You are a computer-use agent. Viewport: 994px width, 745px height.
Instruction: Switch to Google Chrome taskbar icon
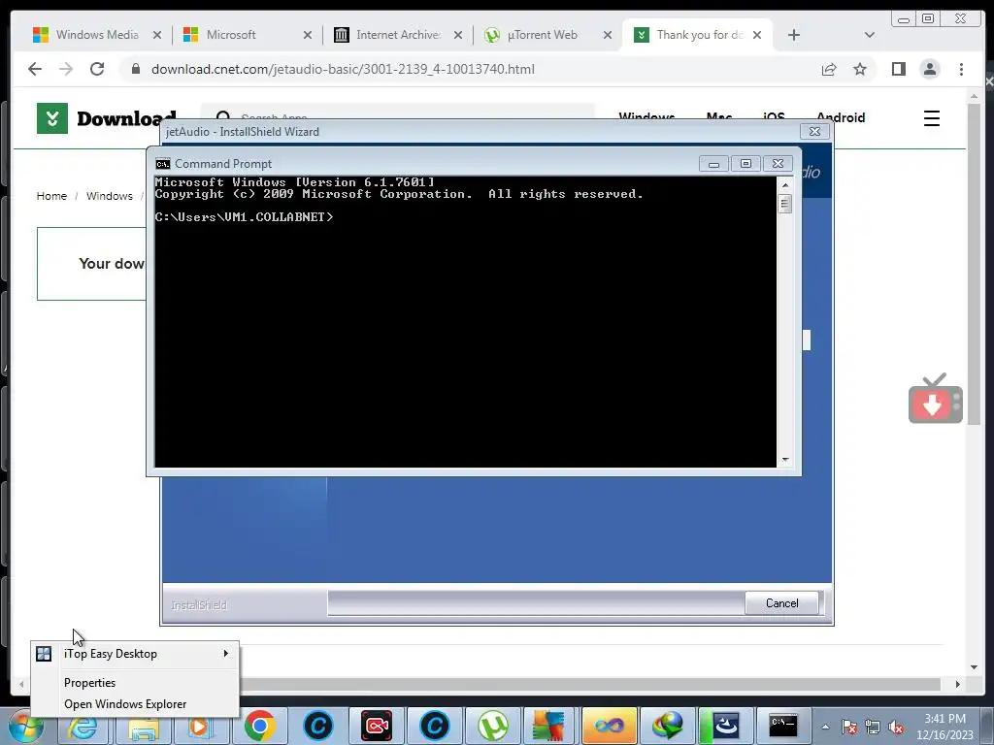[x=260, y=726]
